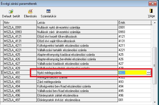Image resolution: width=159 pixels, height=105 pixels.
Task: Click the Leírás column header
Action: (77, 23)
